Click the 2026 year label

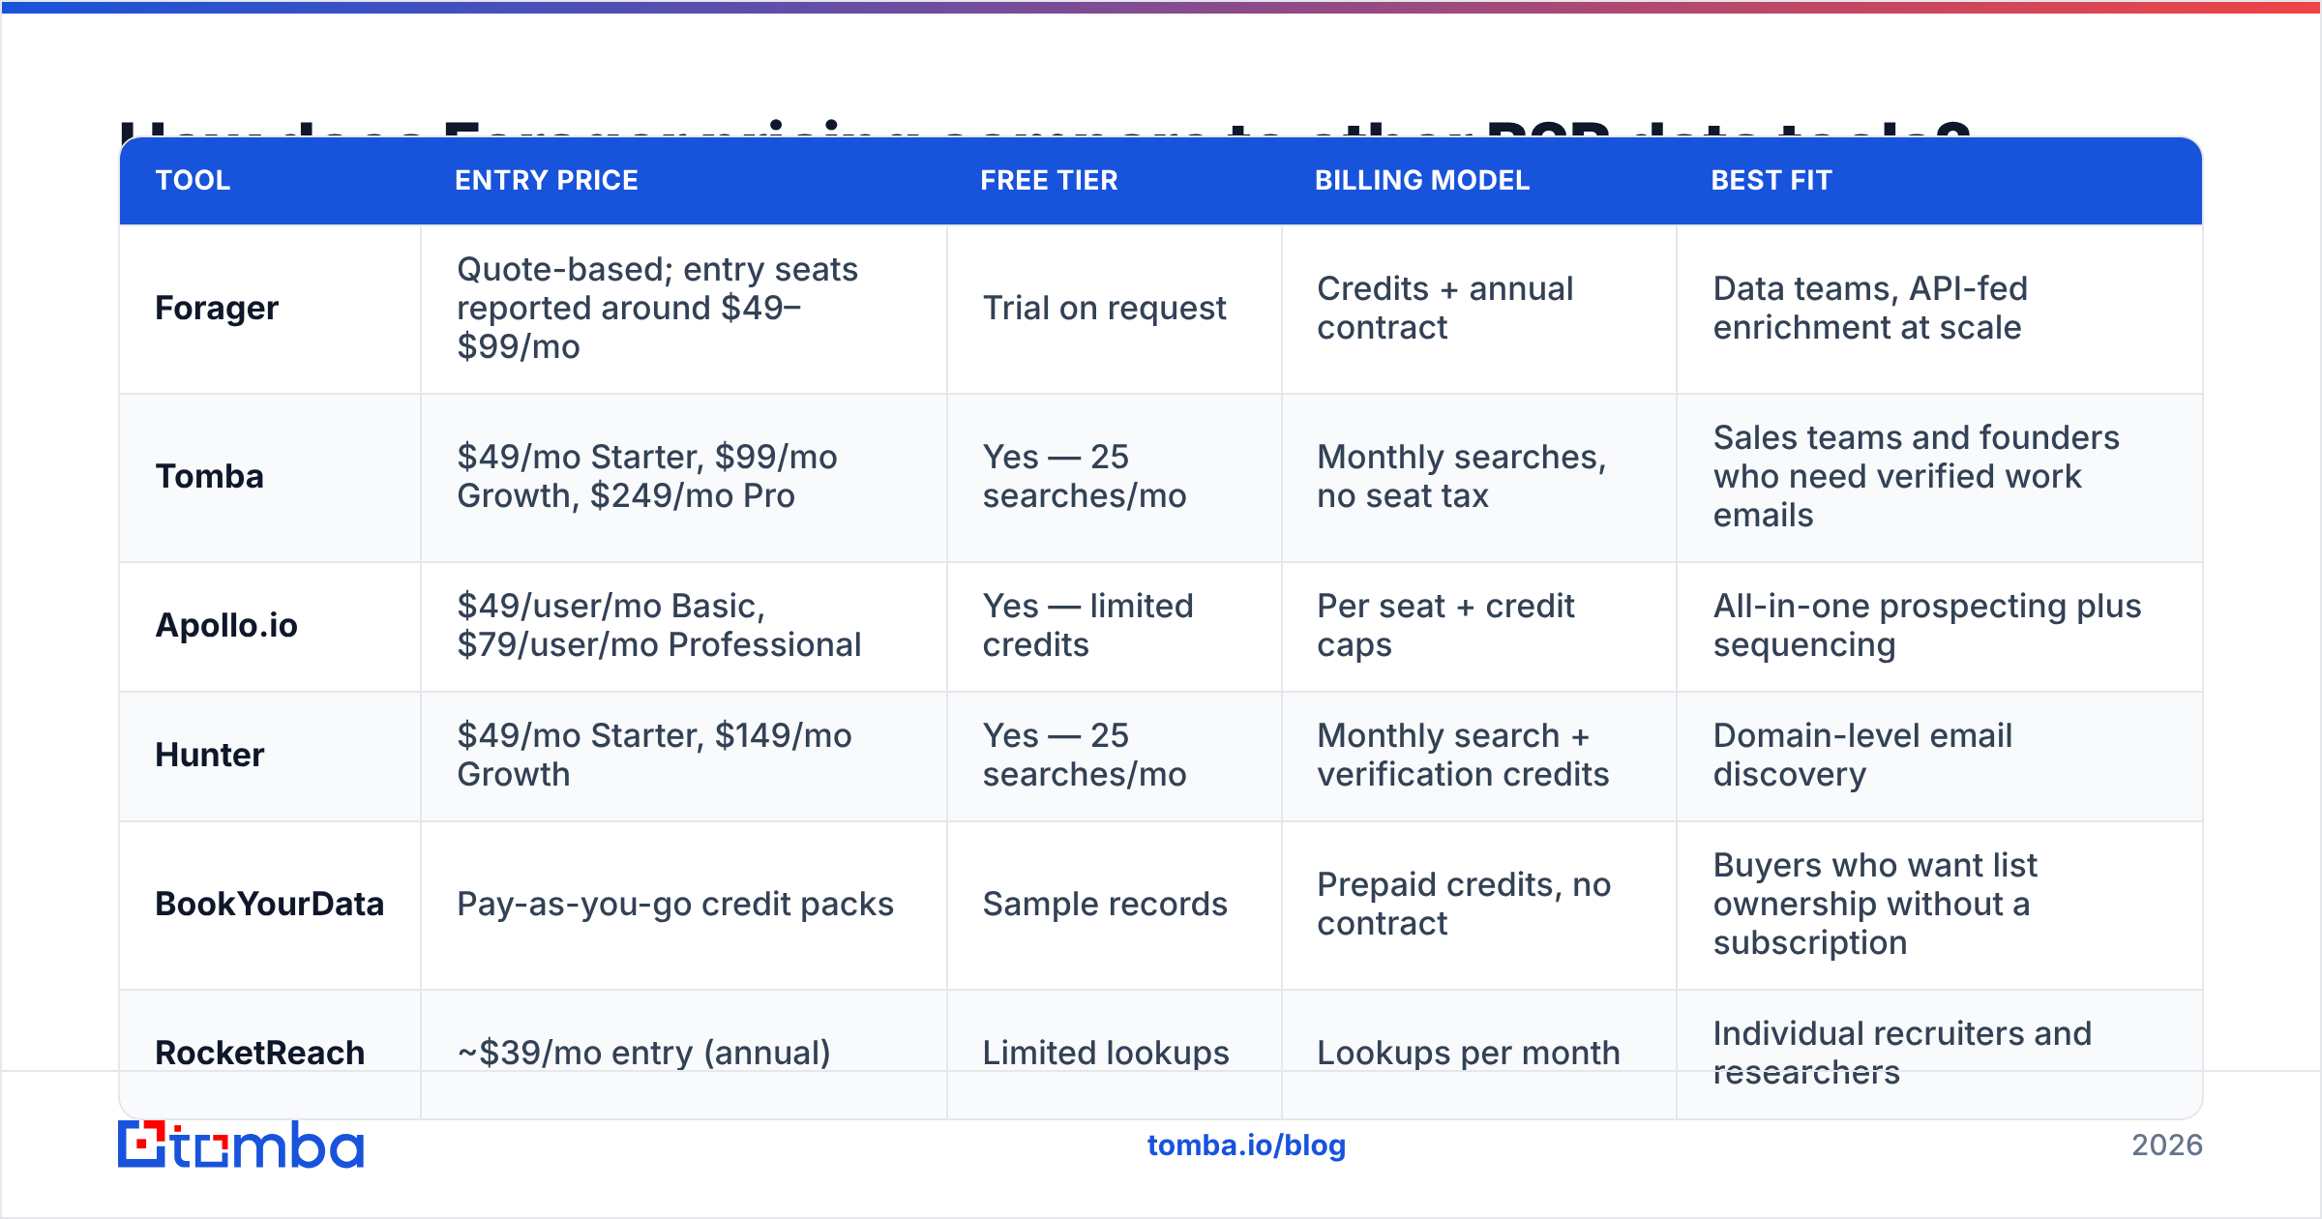tap(2167, 1145)
